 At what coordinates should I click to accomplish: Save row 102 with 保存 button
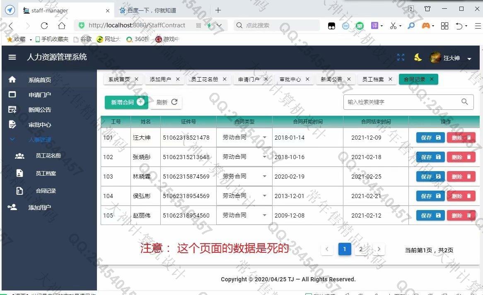[x=430, y=157]
